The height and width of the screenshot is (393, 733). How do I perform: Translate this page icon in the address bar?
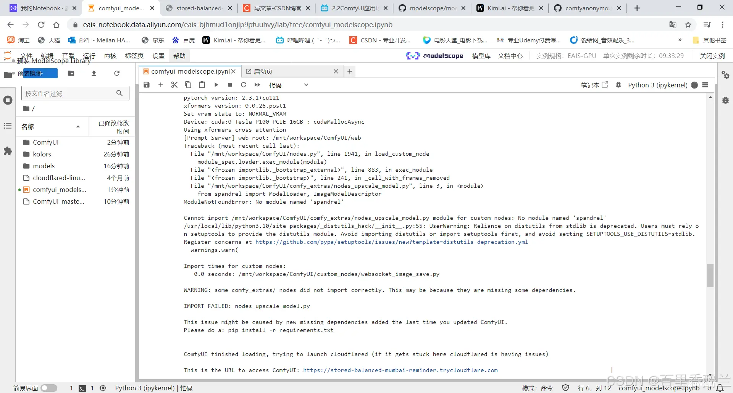click(673, 25)
